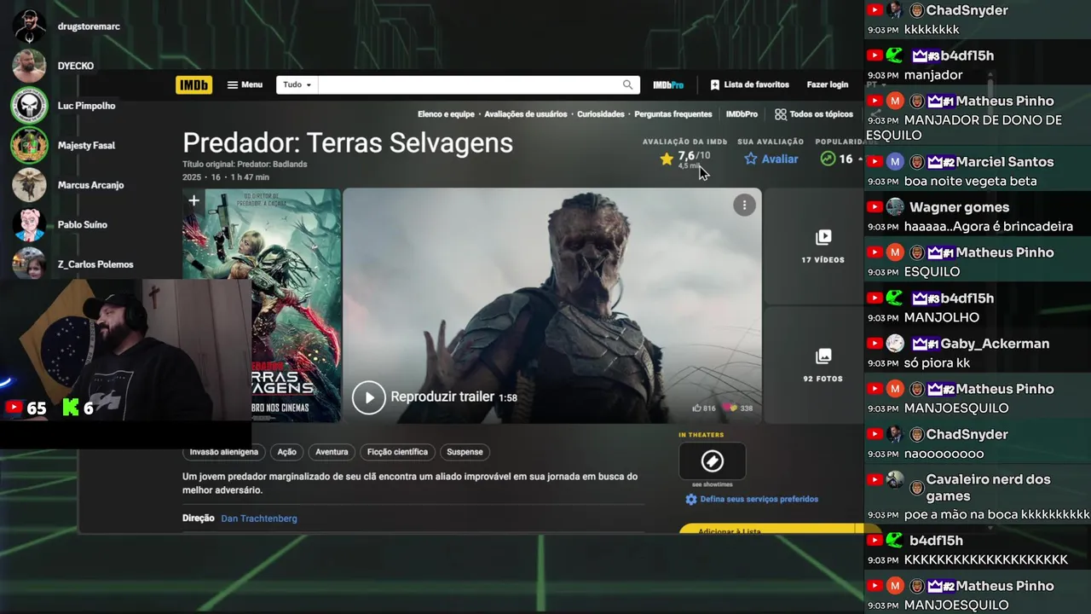1091x614 pixels.
Task: Select the Ficção científica genre chip
Action: (397, 452)
